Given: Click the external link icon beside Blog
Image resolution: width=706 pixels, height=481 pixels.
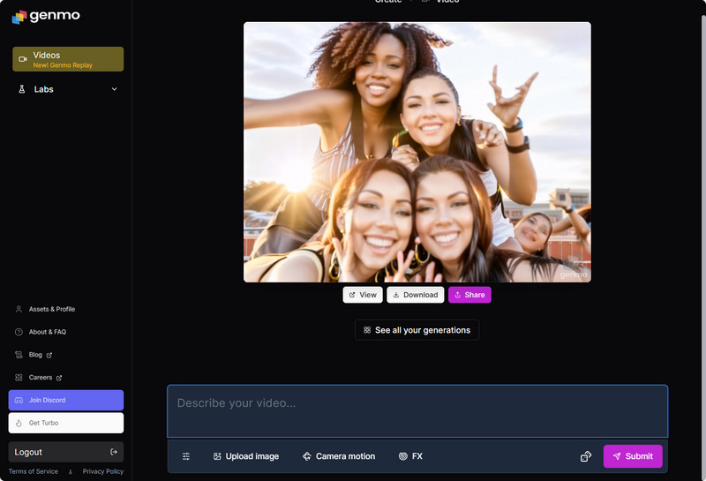Looking at the screenshot, I should coord(49,356).
